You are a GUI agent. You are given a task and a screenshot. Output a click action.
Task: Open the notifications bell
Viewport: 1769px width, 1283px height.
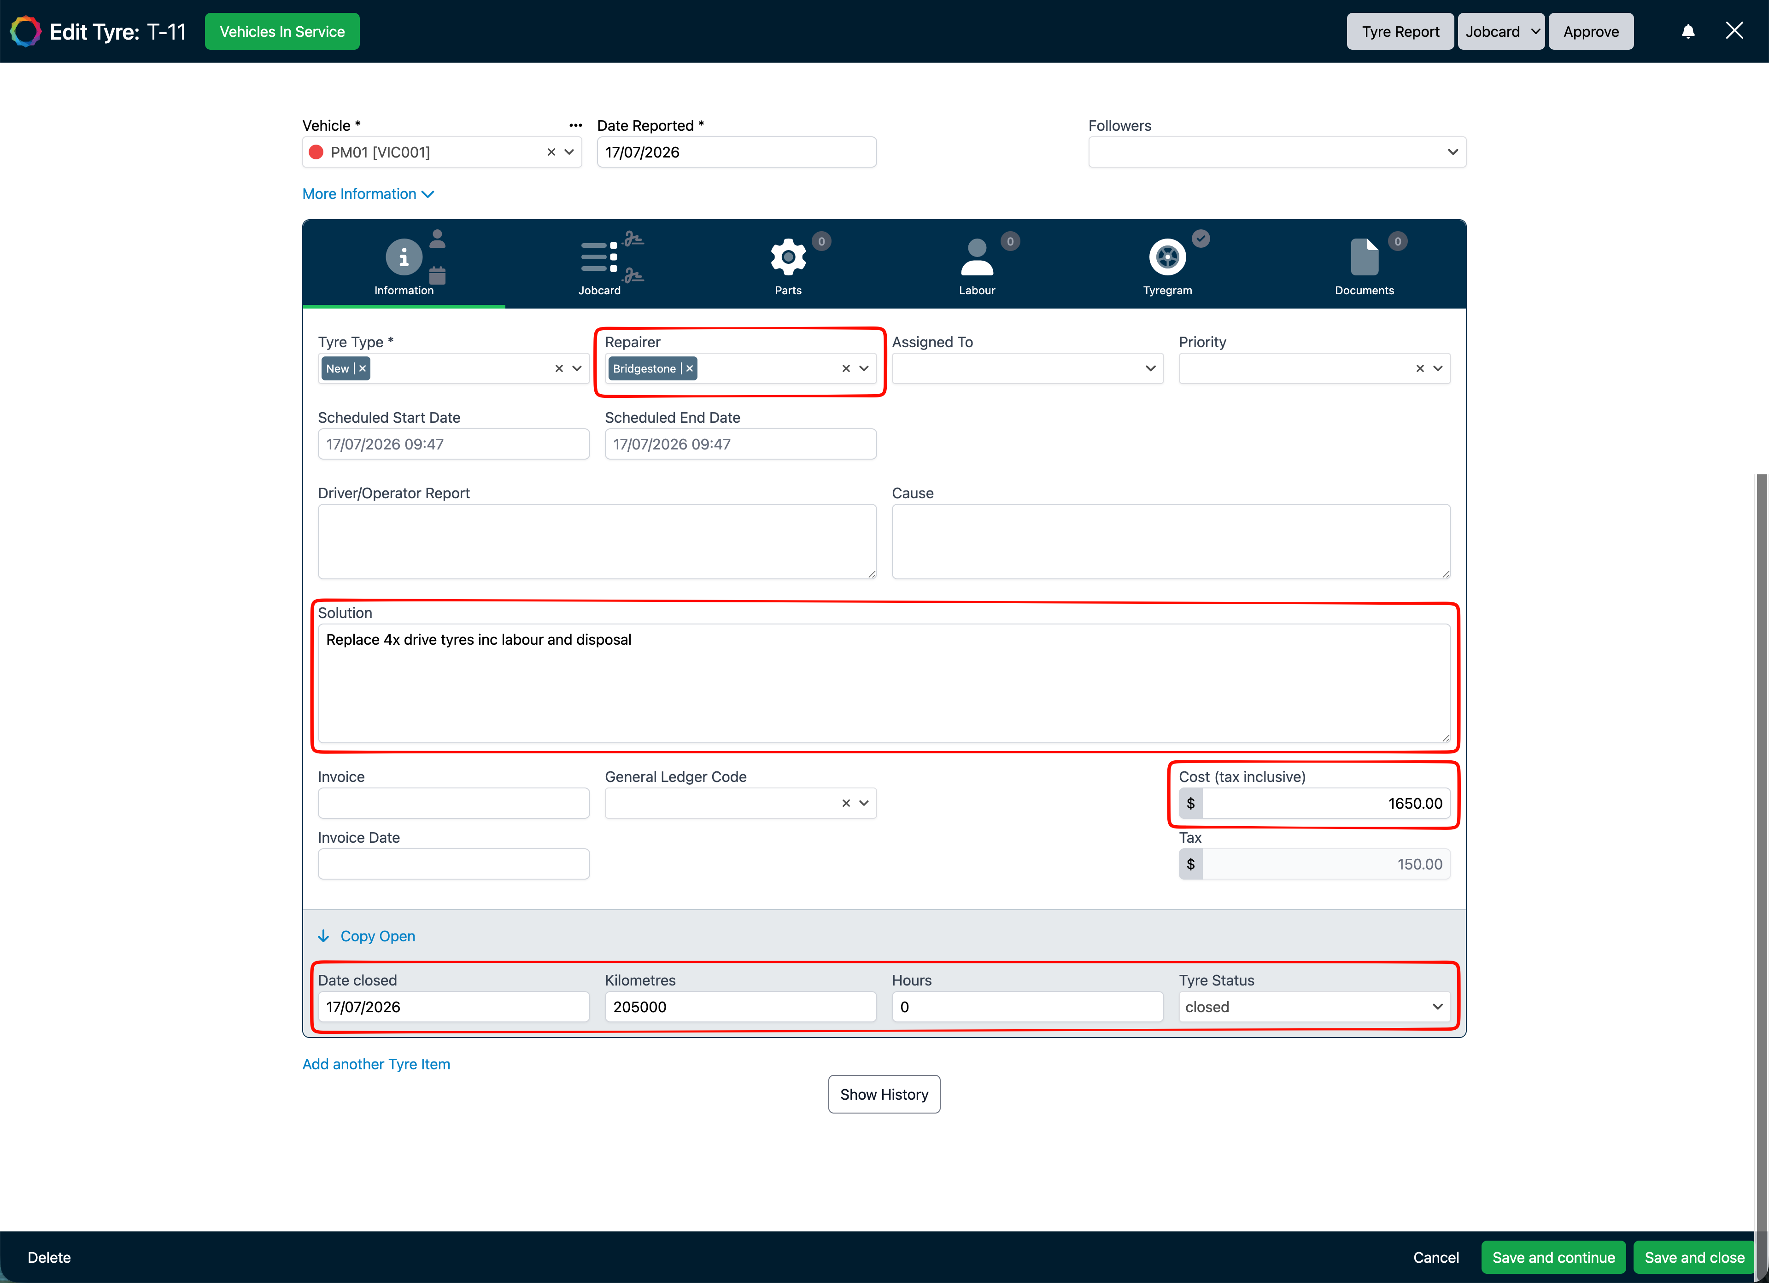click(x=1688, y=31)
